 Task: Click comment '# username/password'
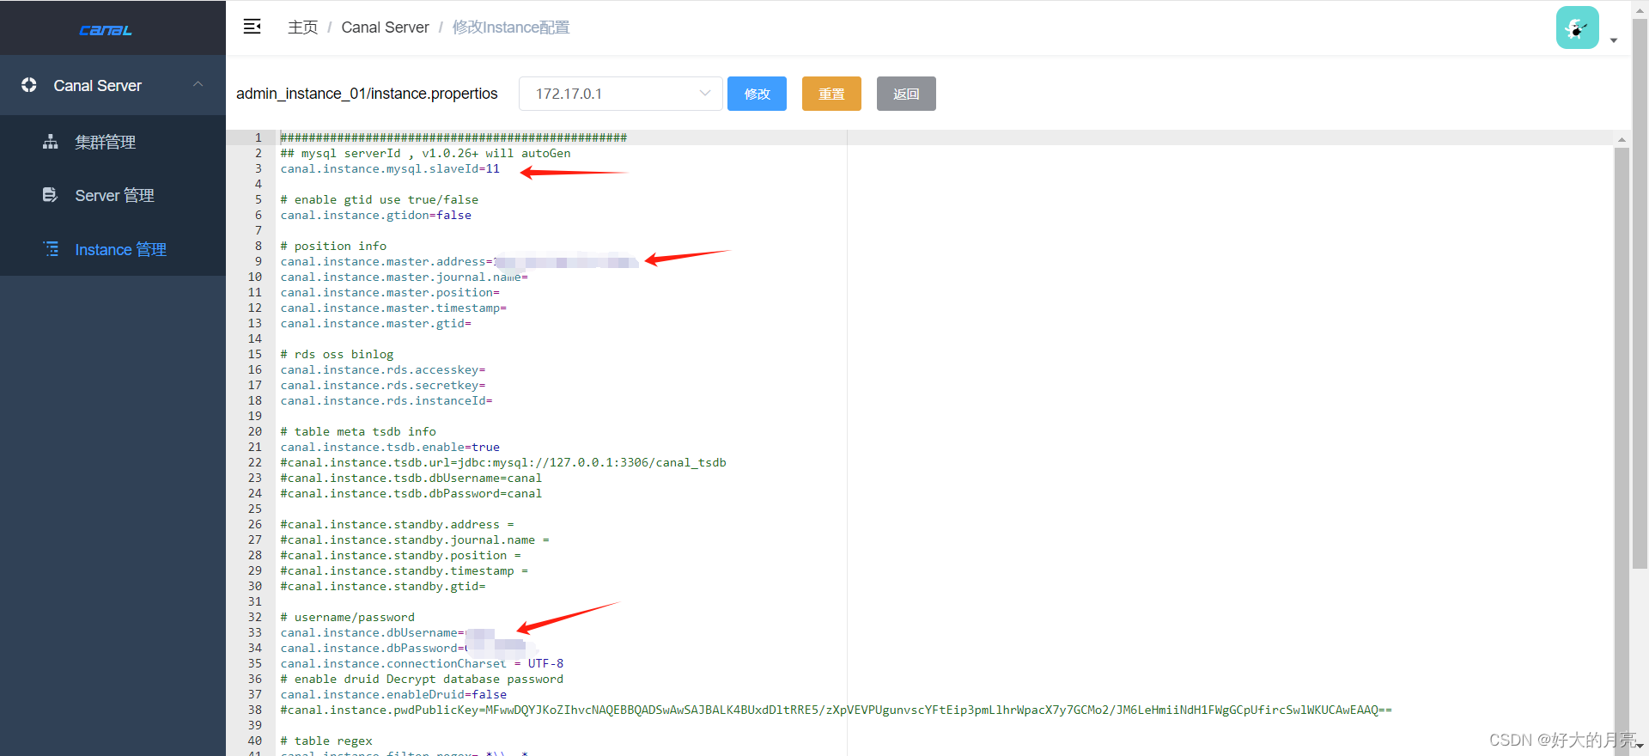(x=347, y=617)
